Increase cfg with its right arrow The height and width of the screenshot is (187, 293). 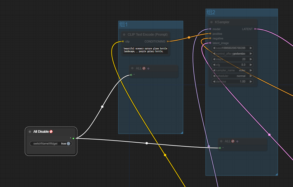click(x=251, y=65)
